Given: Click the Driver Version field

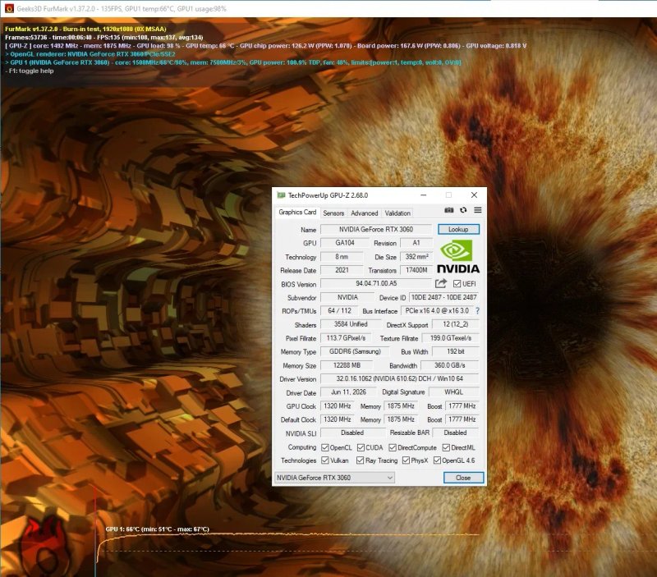Looking at the screenshot, I should pyautogui.click(x=400, y=378).
